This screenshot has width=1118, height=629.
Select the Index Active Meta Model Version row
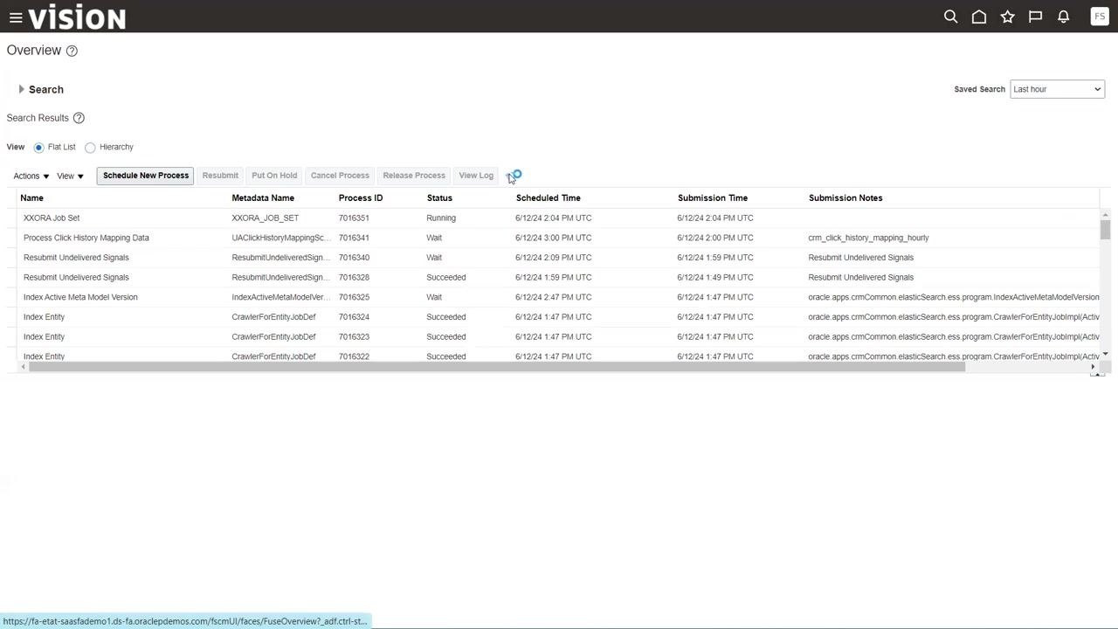pos(559,297)
